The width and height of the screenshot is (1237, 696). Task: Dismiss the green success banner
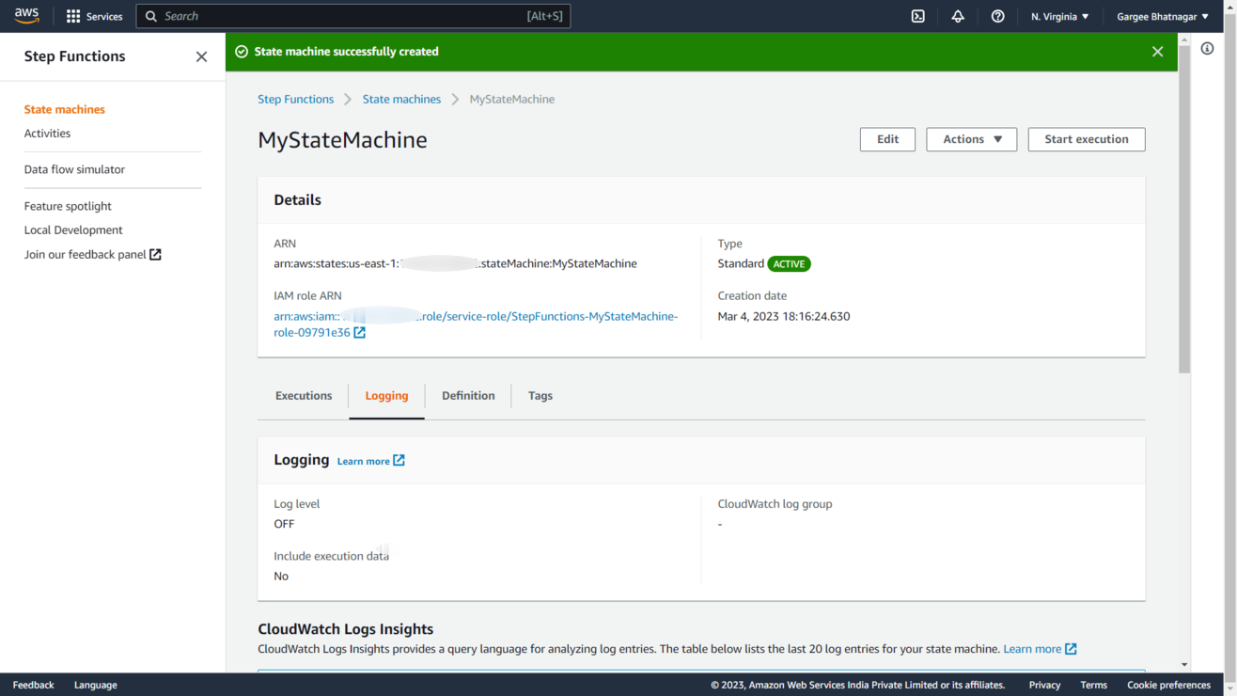[x=1157, y=52]
